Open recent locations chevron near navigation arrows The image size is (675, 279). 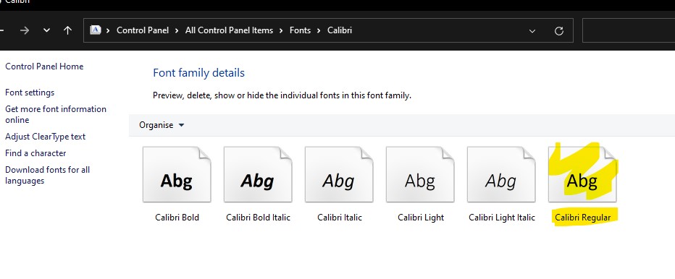46,30
